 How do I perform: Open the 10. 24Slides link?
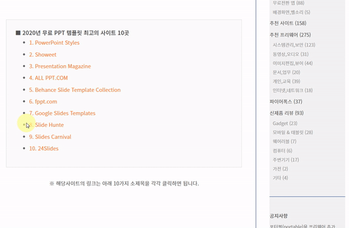click(44, 148)
